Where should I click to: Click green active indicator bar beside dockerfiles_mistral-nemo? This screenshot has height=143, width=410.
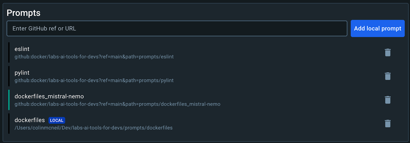(9, 100)
